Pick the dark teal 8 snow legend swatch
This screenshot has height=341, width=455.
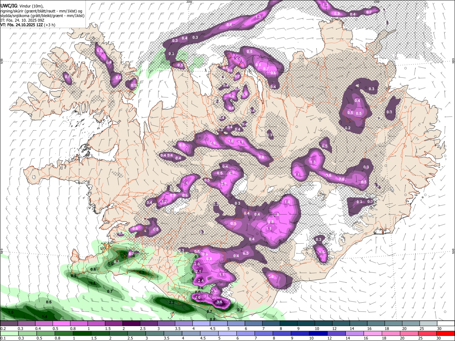click(x=288, y=323)
